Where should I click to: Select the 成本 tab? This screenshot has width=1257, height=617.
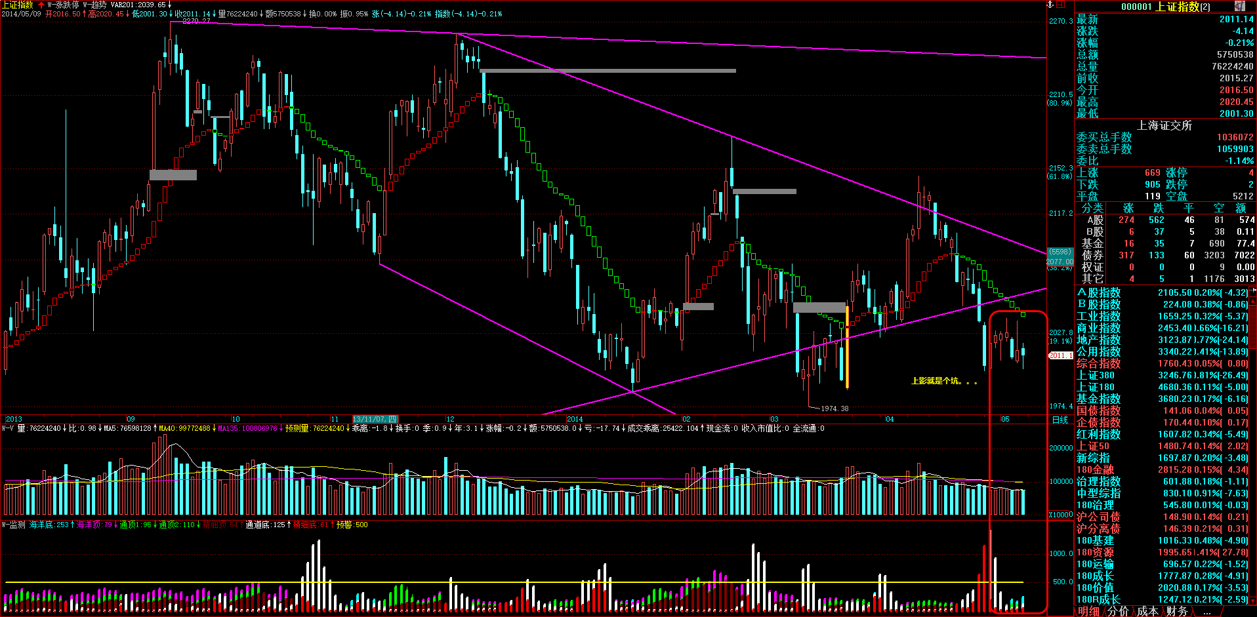(x=1147, y=611)
